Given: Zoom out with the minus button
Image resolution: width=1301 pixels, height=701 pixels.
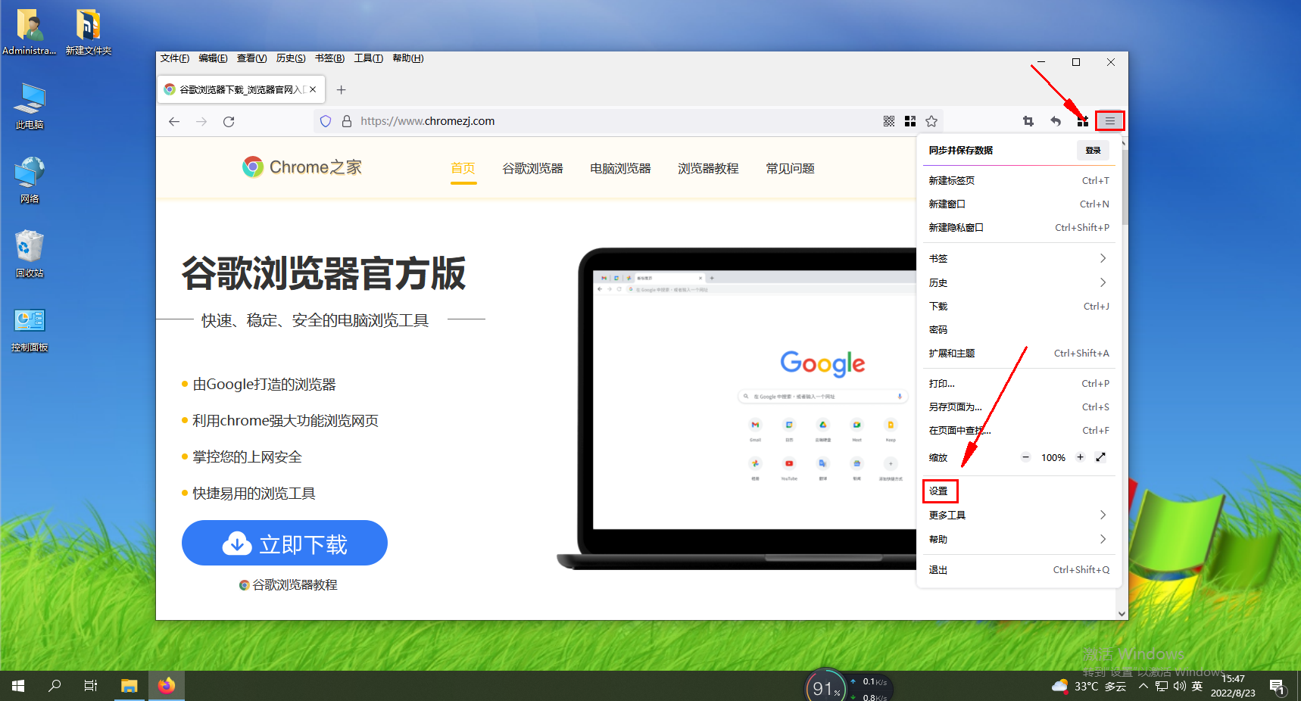Looking at the screenshot, I should tap(1026, 457).
